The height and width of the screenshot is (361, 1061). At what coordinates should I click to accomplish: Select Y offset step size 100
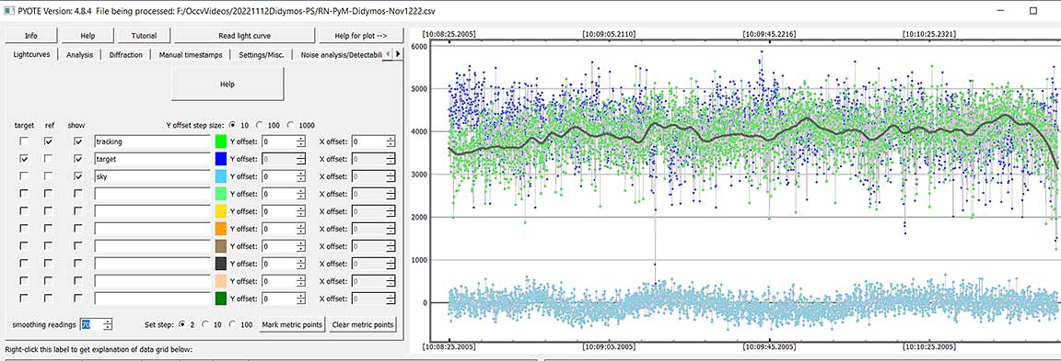pyautogui.click(x=260, y=125)
